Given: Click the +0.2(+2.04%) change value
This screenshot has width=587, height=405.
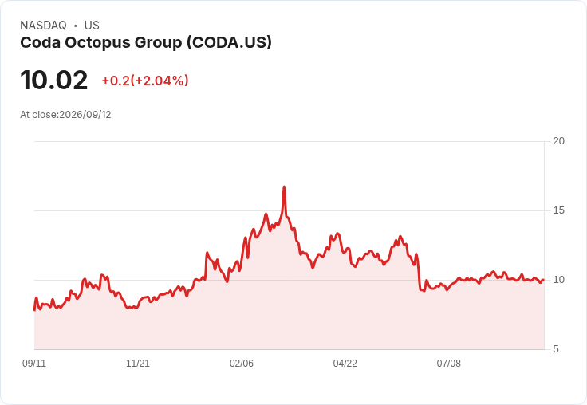Looking at the screenshot, I should point(145,81).
